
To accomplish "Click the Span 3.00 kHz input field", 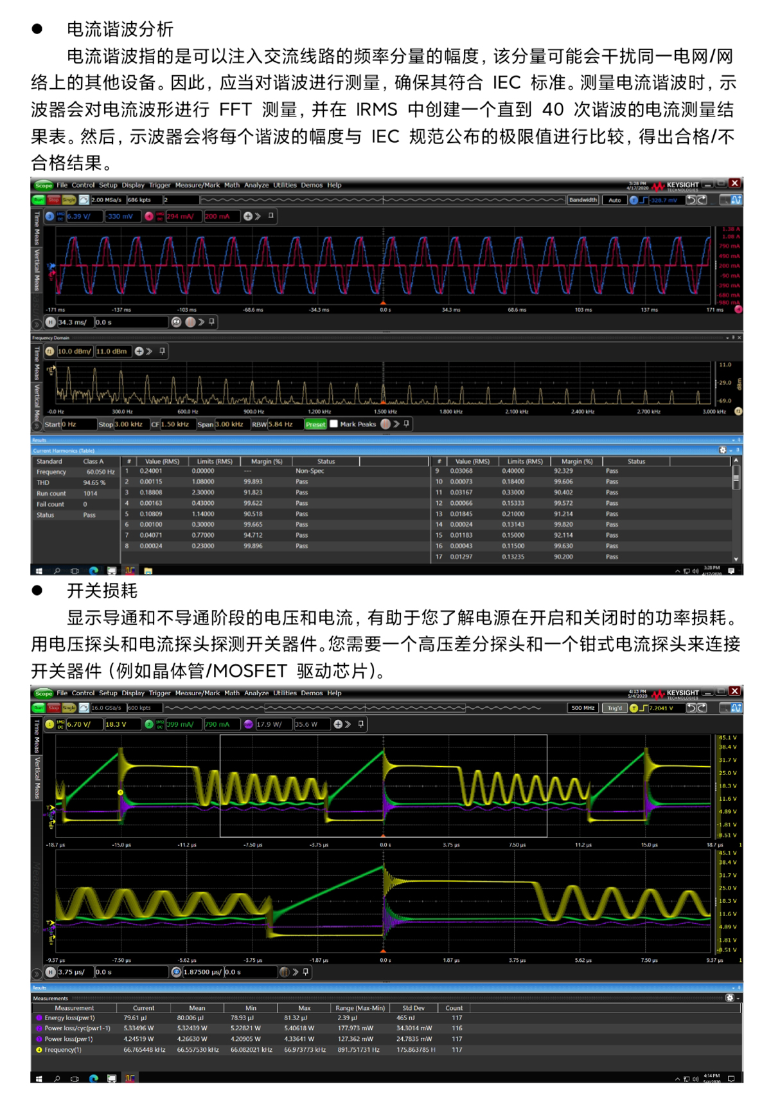I will point(229,425).
